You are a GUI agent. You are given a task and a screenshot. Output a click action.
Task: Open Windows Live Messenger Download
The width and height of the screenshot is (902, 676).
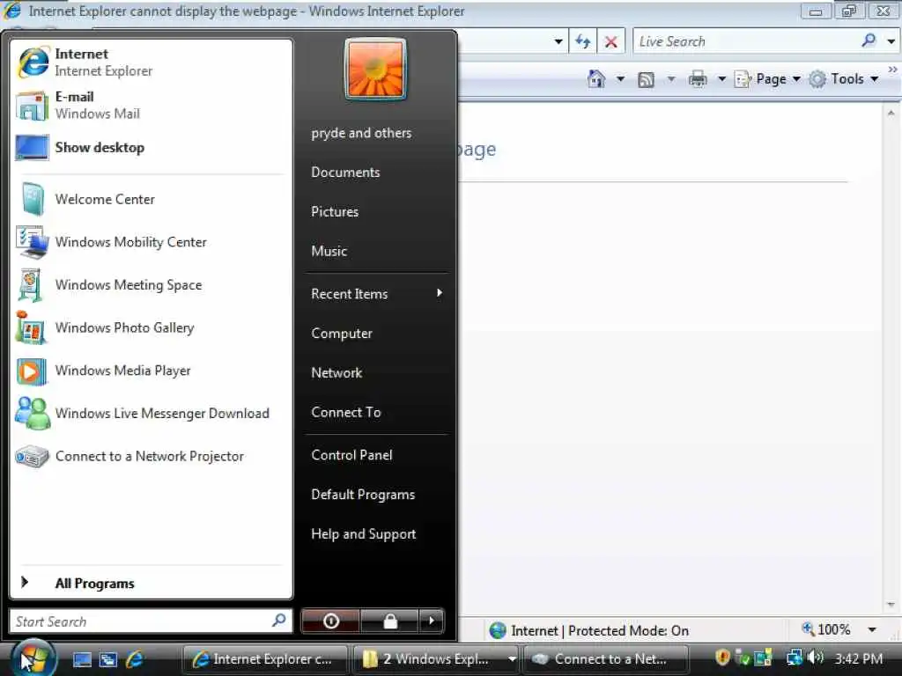tap(151, 414)
